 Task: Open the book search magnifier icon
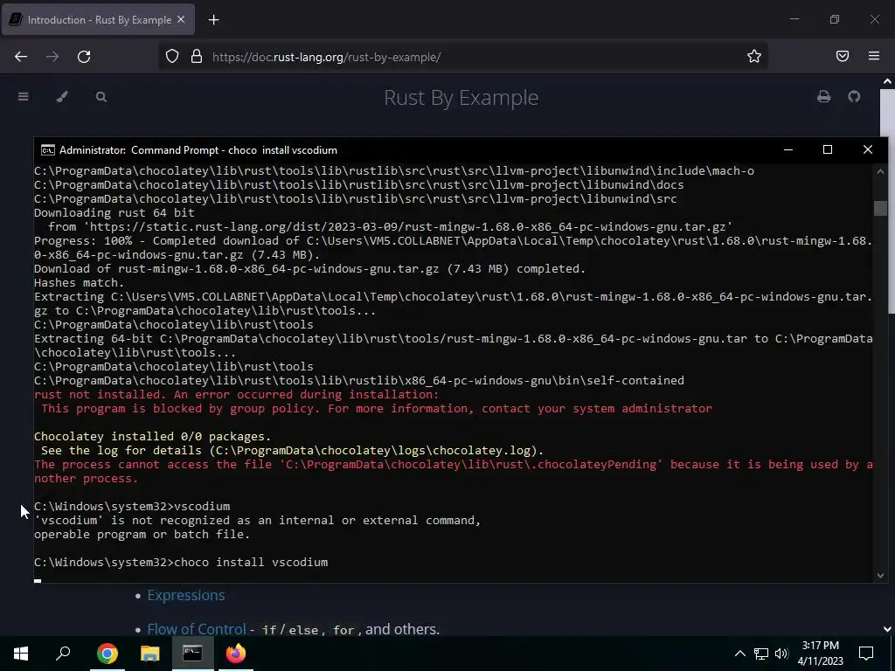click(x=101, y=96)
